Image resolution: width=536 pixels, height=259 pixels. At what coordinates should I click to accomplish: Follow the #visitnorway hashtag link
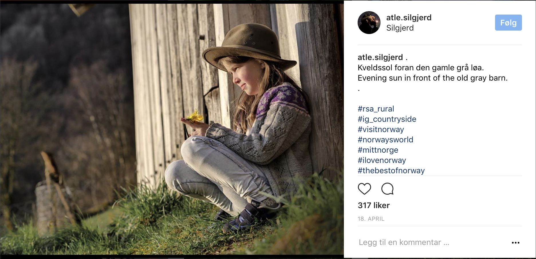click(x=381, y=129)
